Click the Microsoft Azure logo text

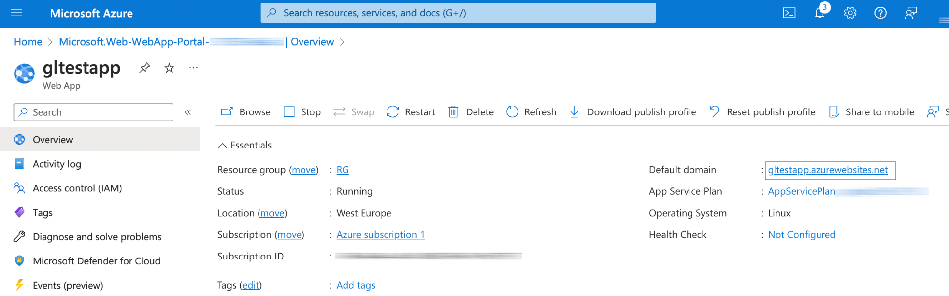(91, 13)
